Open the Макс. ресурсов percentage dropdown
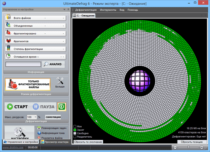The width and height of the screenshot is (210, 152). [x=35, y=117]
